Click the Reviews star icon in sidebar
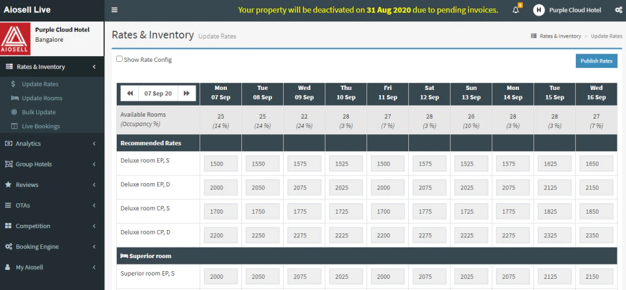The width and height of the screenshot is (626, 290). tap(8, 184)
